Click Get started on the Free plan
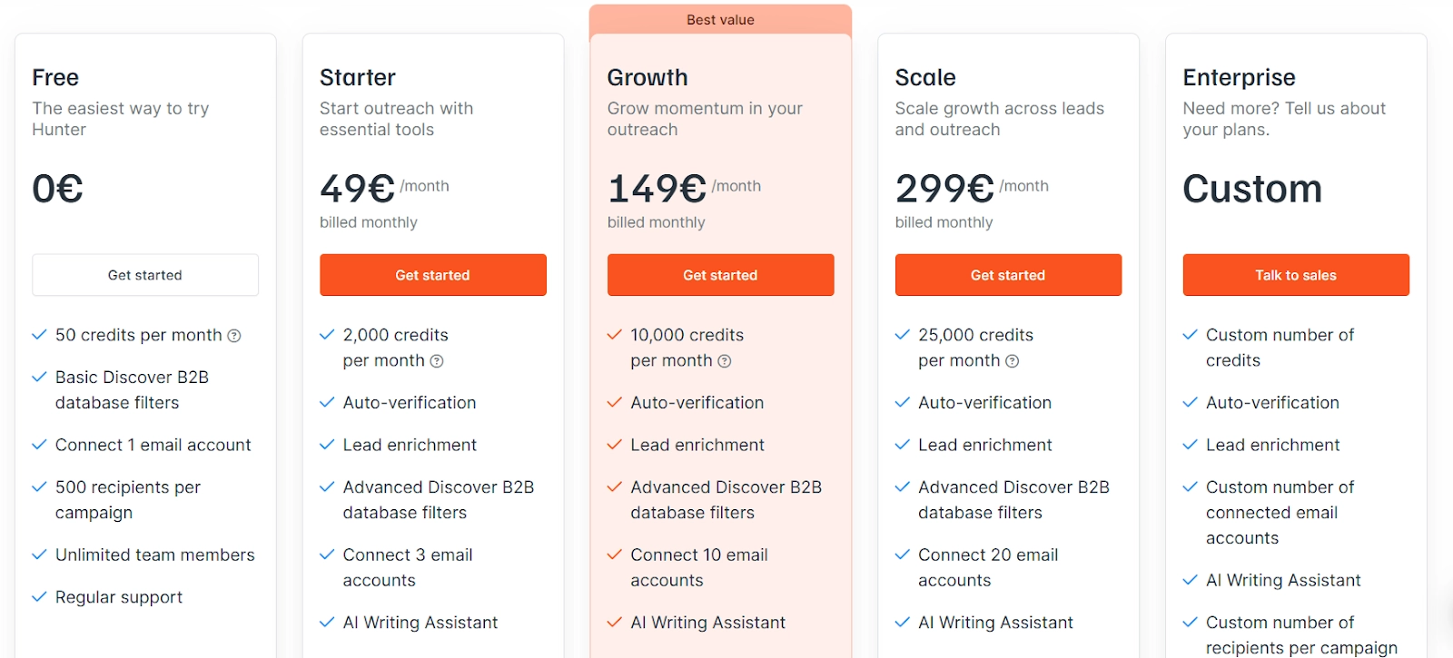Image resolution: width=1453 pixels, height=658 pixels. [145, 275]
